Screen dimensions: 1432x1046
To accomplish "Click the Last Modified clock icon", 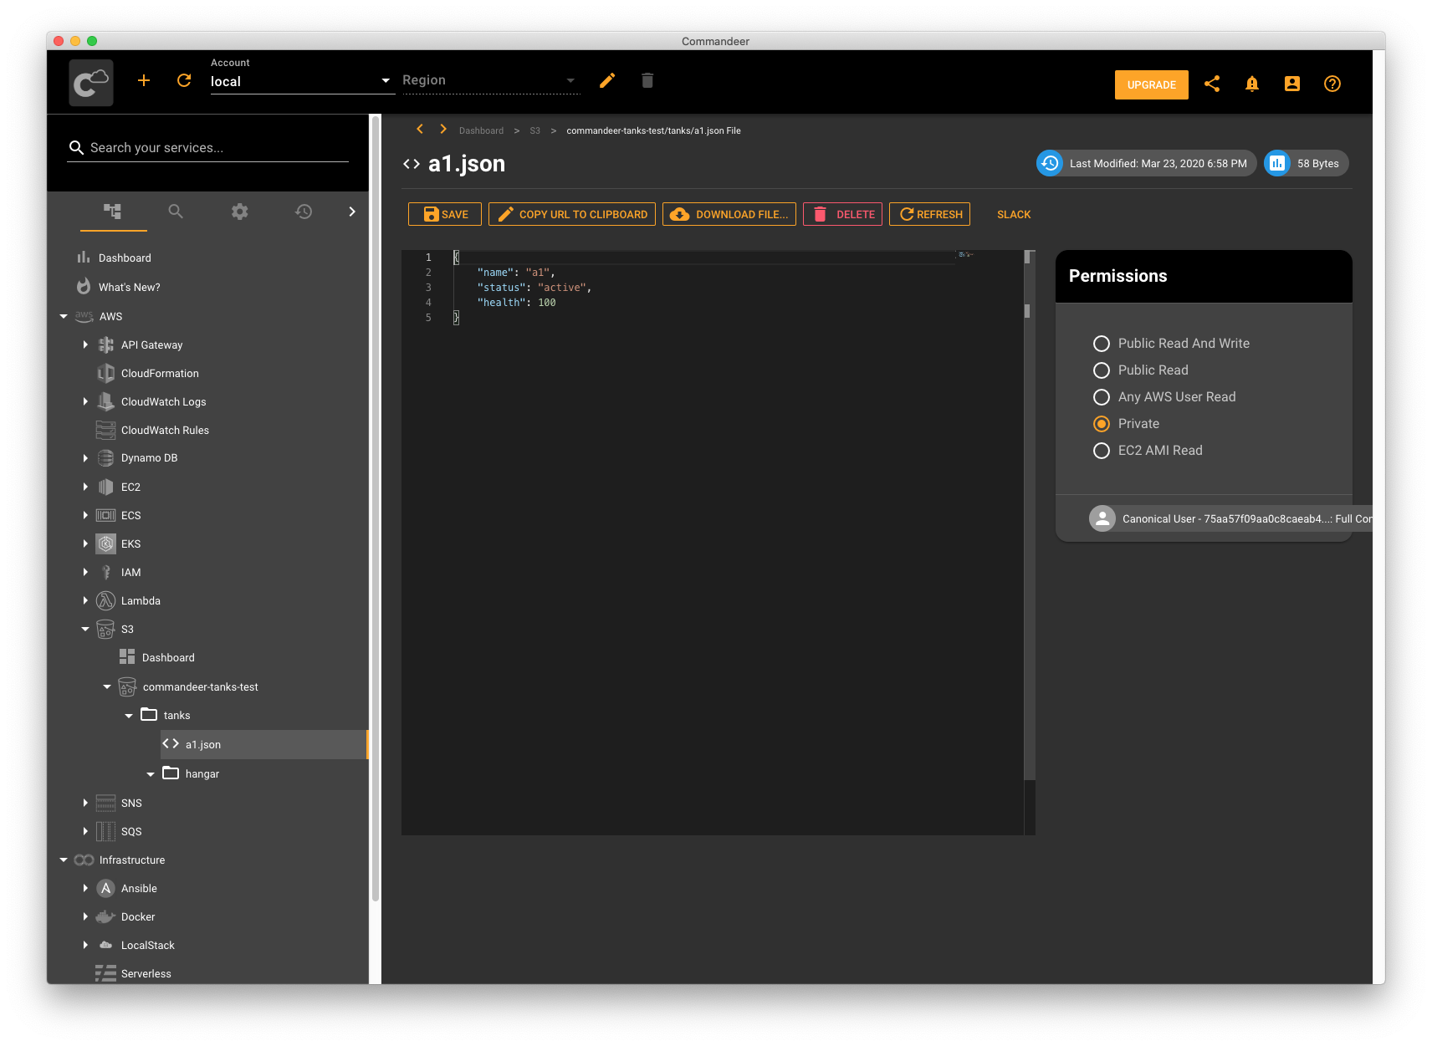I will tap(1050, 163).
